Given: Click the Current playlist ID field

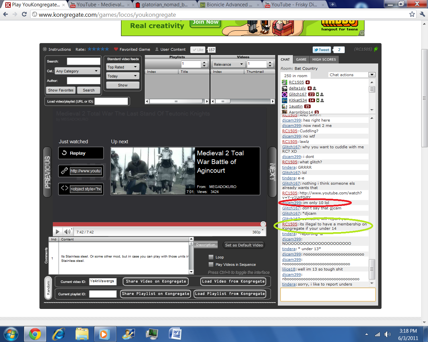Looking at the screenshot, I should click(x=103, y=294).
